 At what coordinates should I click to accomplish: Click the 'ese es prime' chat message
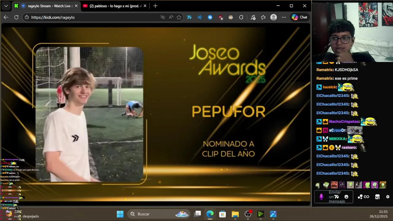346,78
